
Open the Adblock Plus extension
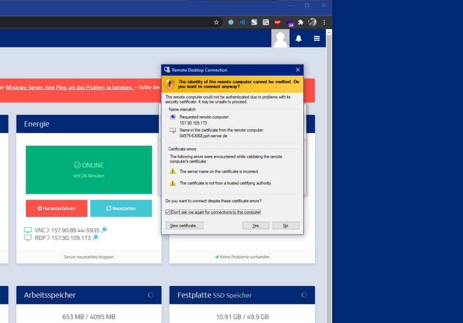click(x=277, y=23)
